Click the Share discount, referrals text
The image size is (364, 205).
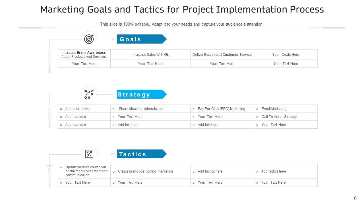pos(141,109)
